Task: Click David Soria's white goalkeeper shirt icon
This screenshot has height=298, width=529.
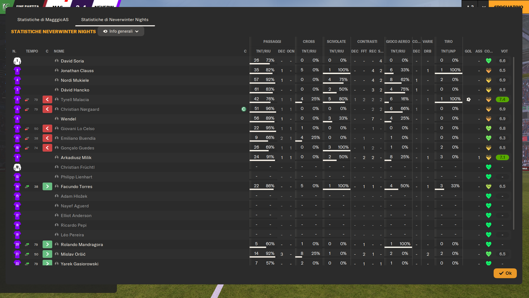Action: [17, 61]
